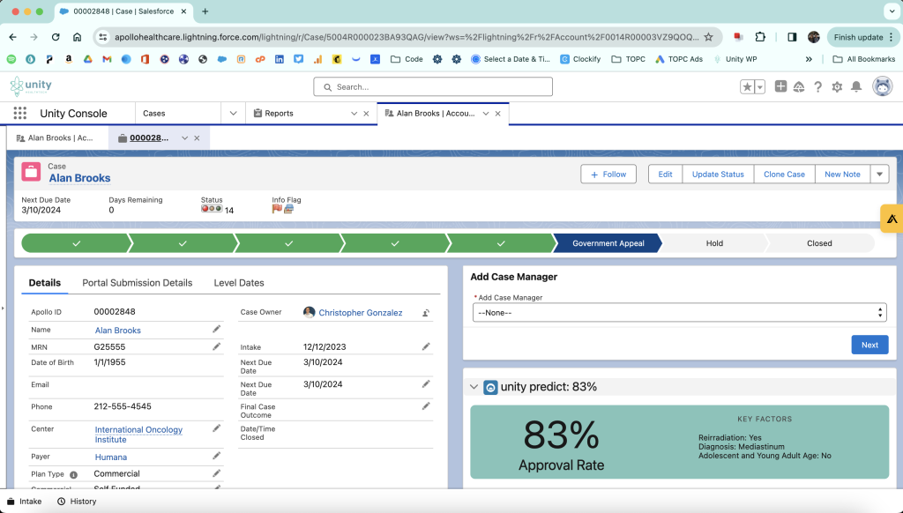Open the App Launcher grid icon
Image resolution: width=903 pixels, height=513 pixels.
coord(19,114)
